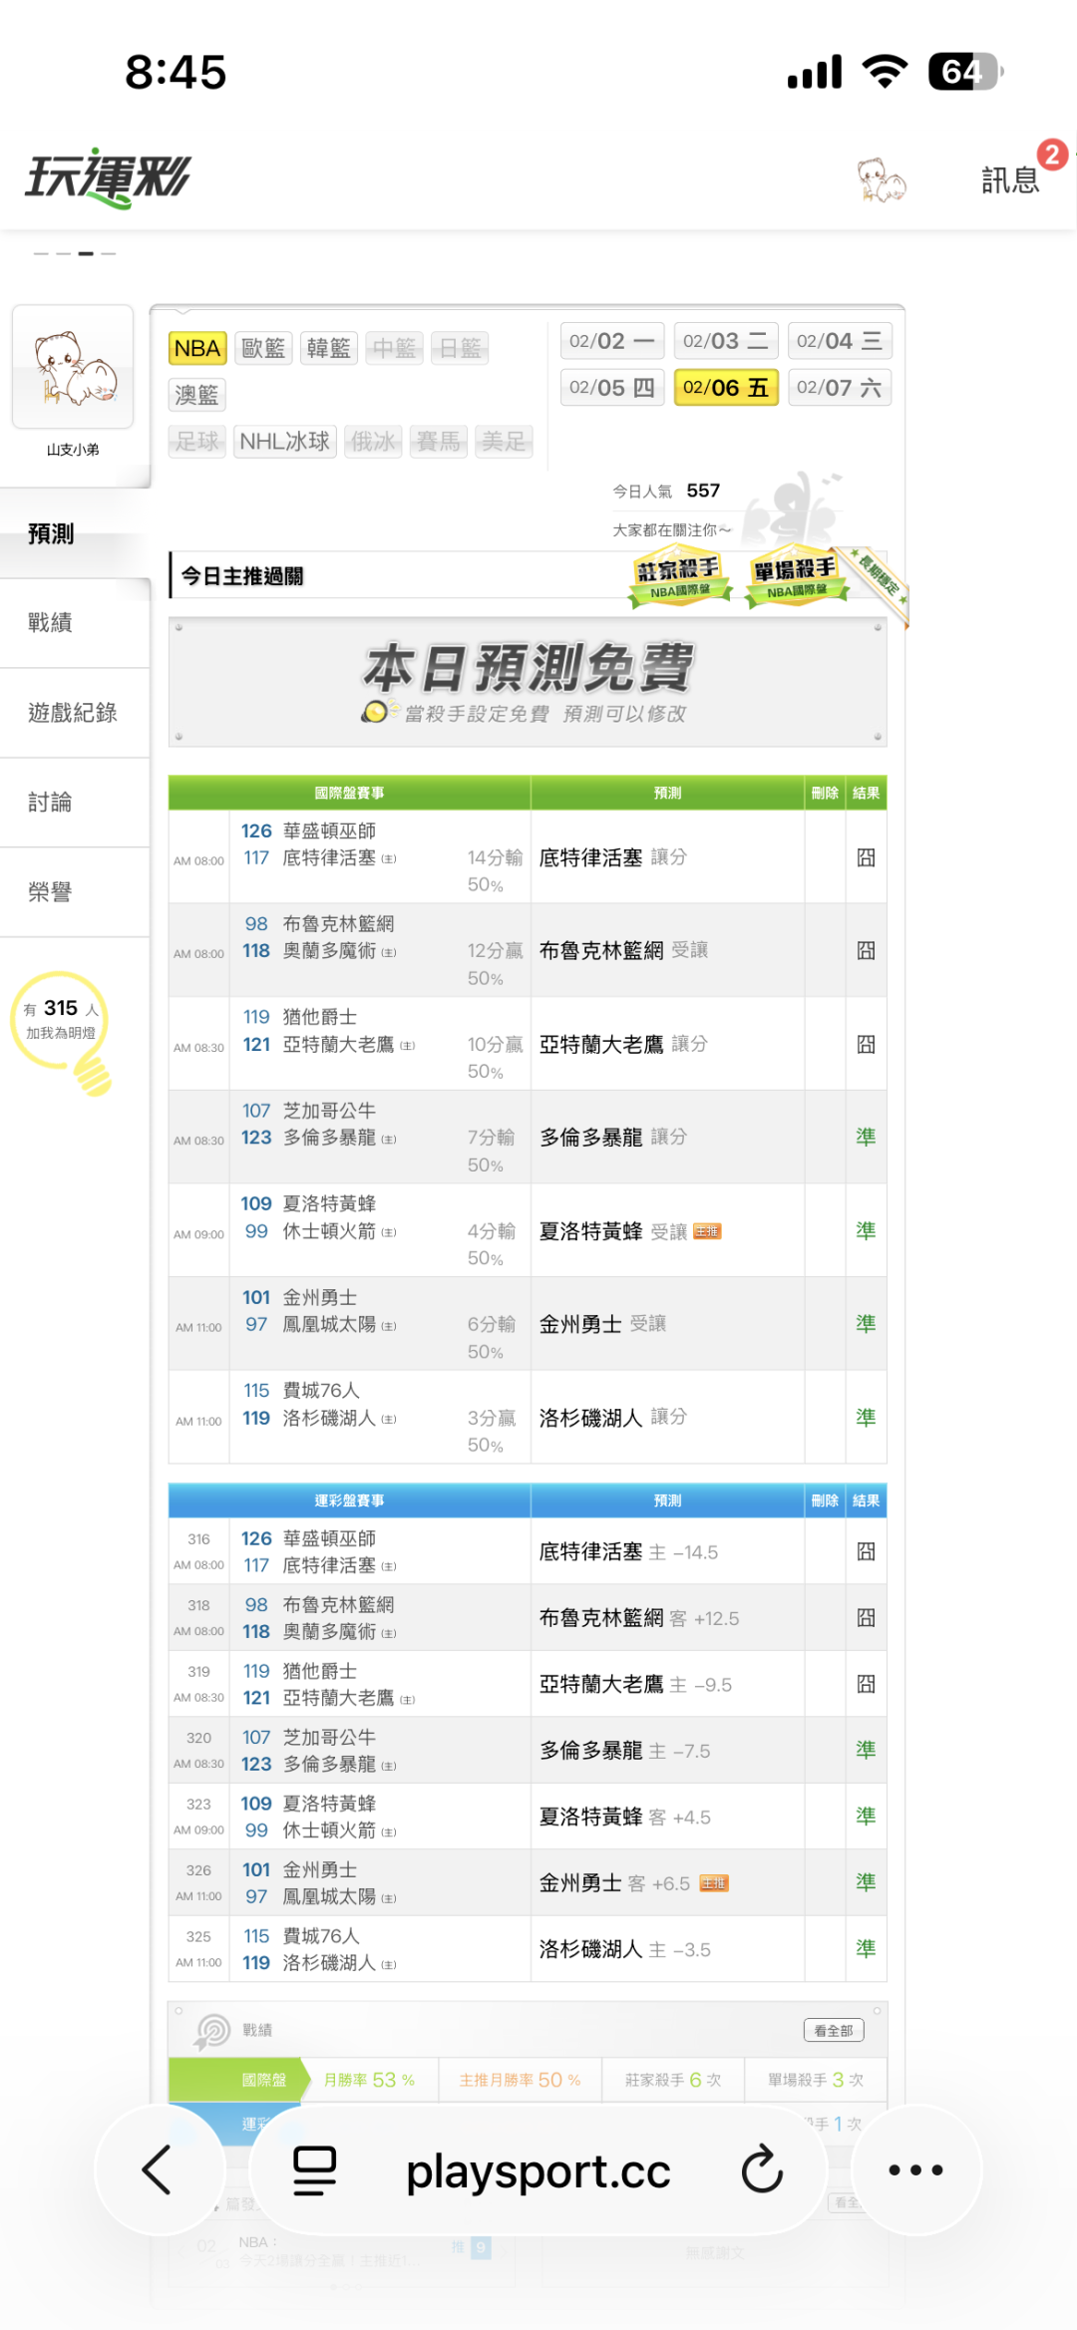Open 戰績 in the side menu

click(75, 623)
